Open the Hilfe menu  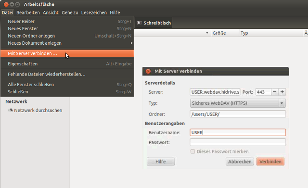click(115, 13)
